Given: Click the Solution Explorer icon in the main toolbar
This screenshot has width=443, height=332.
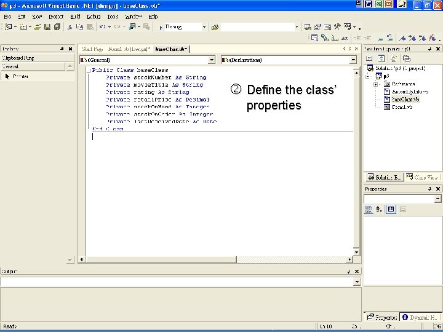Looking at the screenshot, I should tap(308, 27).
